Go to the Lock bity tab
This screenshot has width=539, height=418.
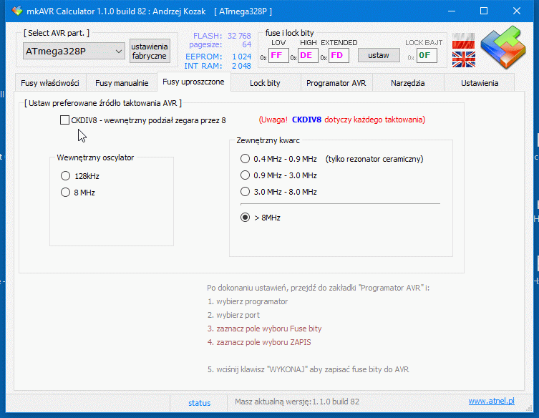[x=265, y=83]
